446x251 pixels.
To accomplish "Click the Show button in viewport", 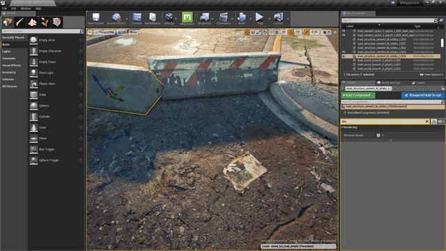I will pos(133,33).
